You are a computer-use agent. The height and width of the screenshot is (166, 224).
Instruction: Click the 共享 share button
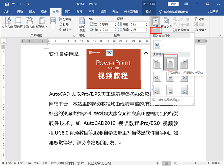point(213,12)
